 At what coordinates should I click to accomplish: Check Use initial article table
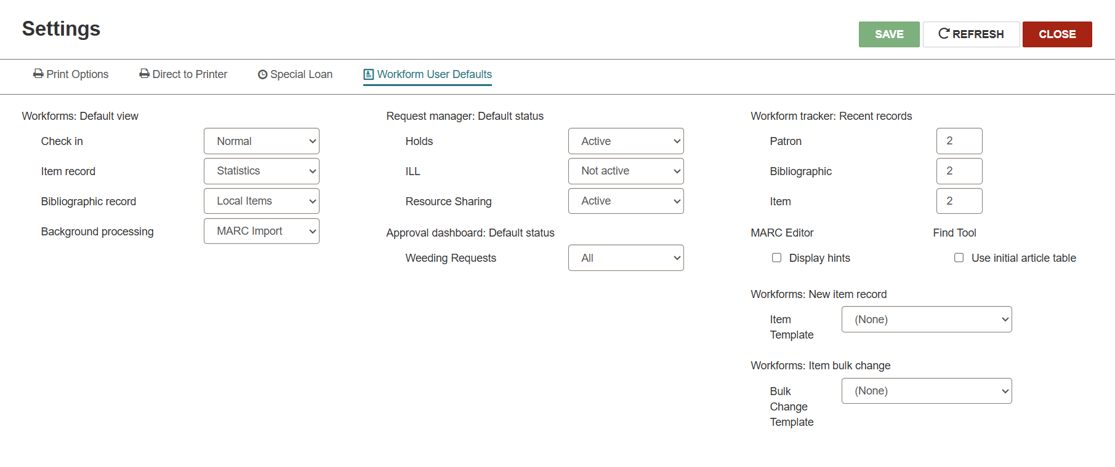click(959, 257)
